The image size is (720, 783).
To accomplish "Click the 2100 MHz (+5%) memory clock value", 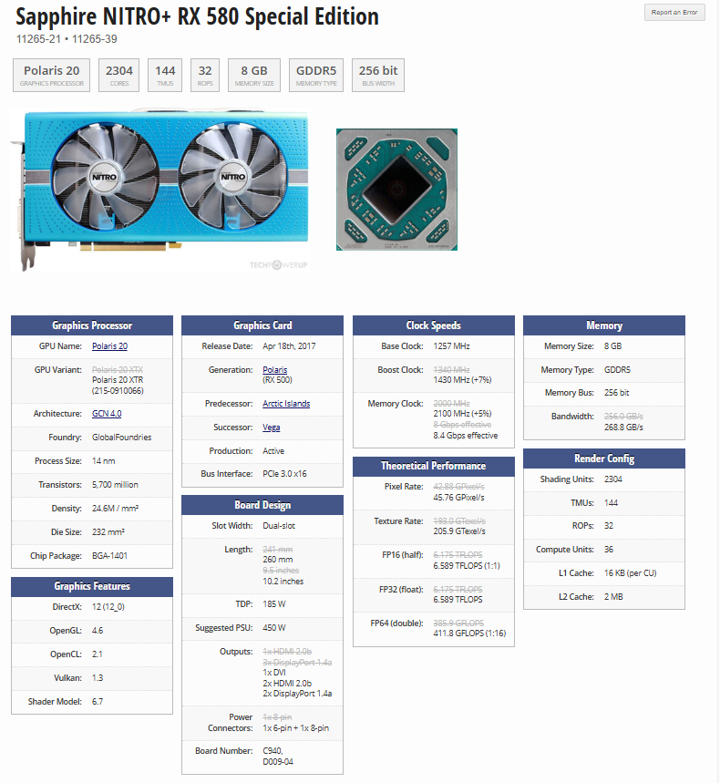I will coord(462,414).
